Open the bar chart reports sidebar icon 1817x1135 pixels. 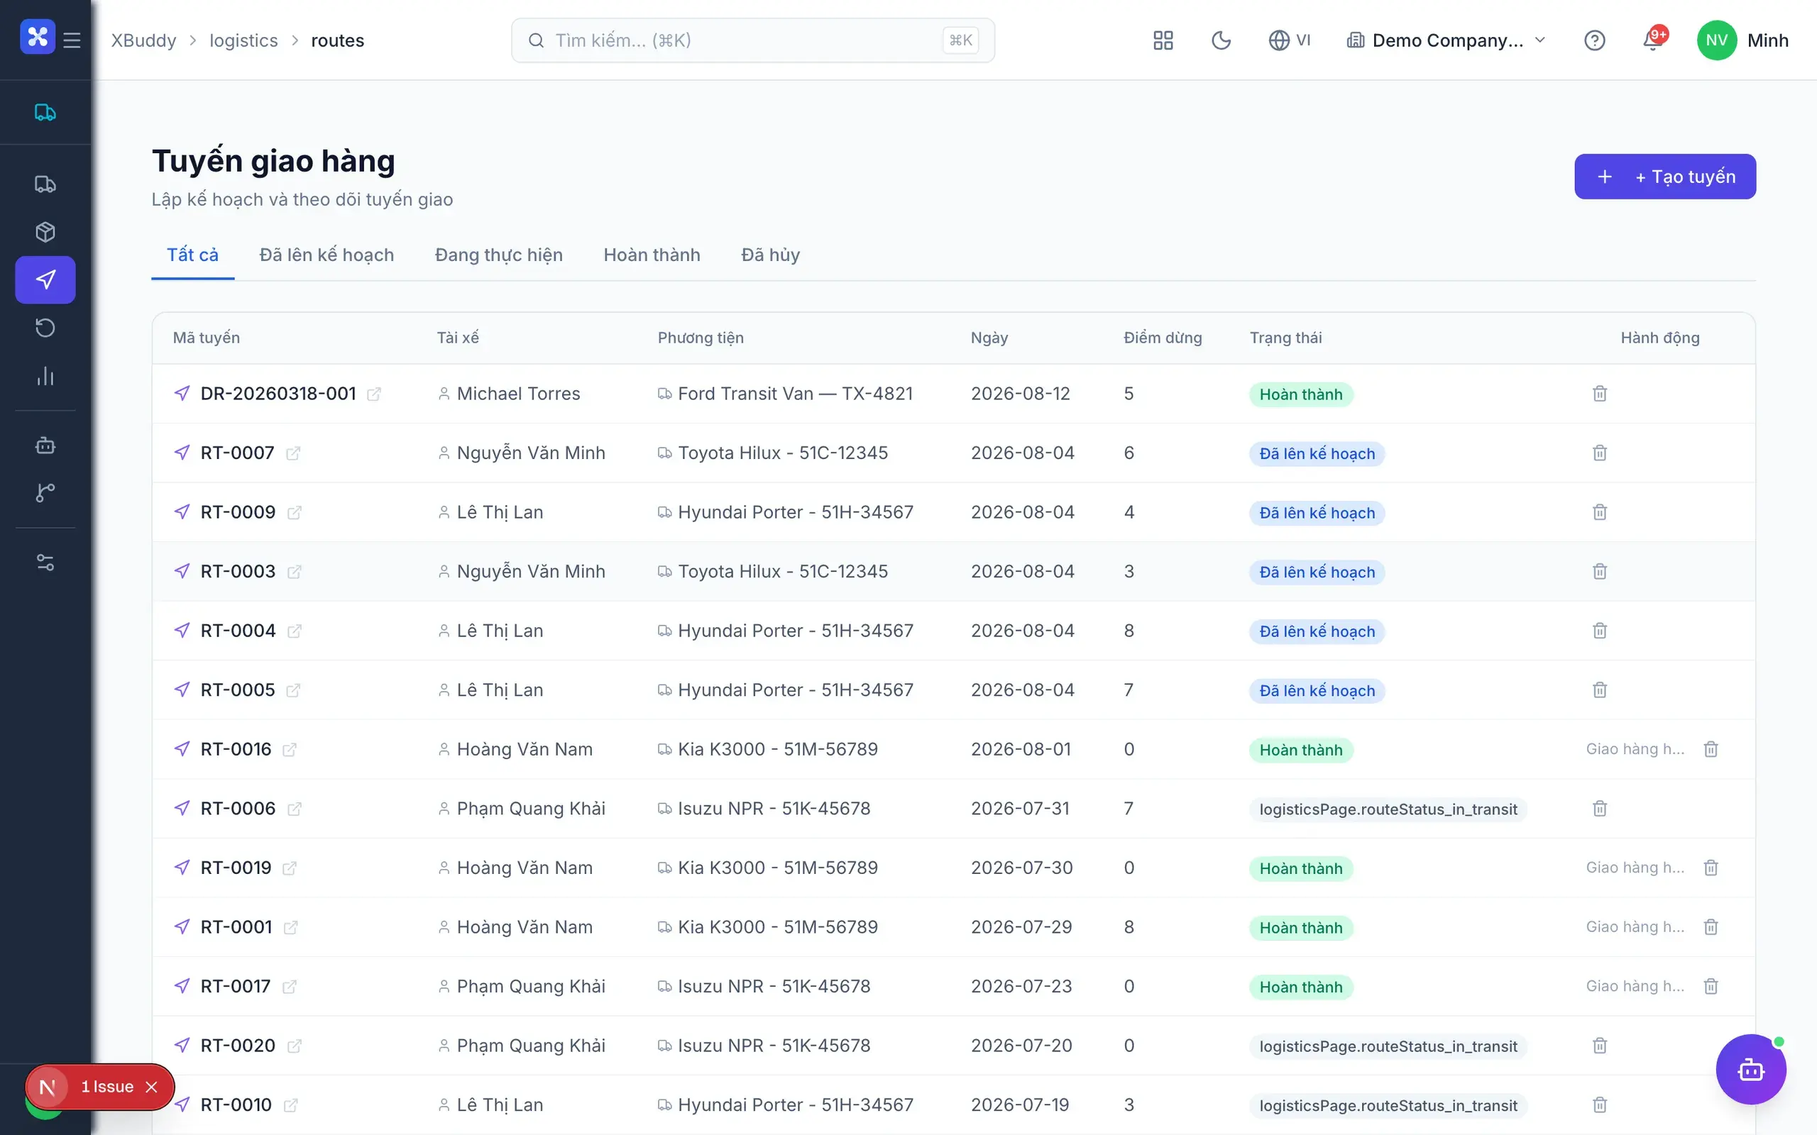[45, 376]
